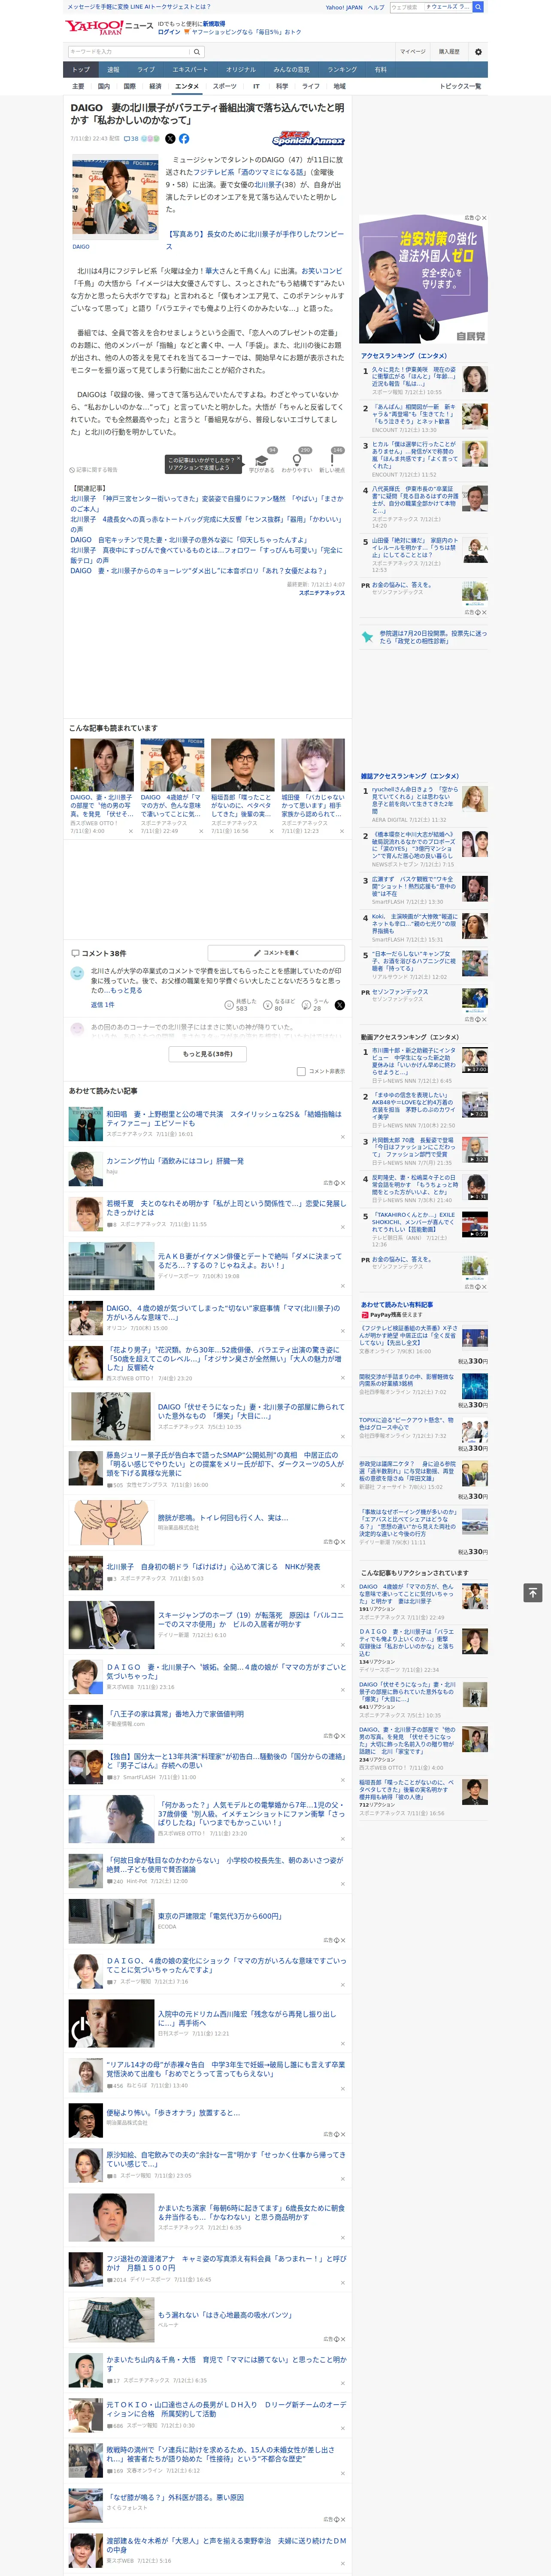Click the Yahoo! JAPAN news logo

coord(110,27)
